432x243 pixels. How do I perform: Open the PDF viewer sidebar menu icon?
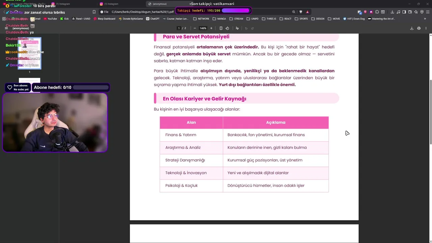click(x=6, y=28)
